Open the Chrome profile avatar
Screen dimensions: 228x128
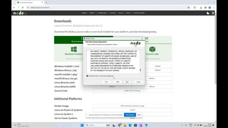tap(210, 7)
